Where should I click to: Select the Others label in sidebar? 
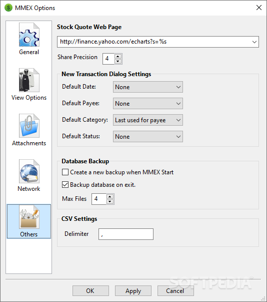[x=29, y=234]
